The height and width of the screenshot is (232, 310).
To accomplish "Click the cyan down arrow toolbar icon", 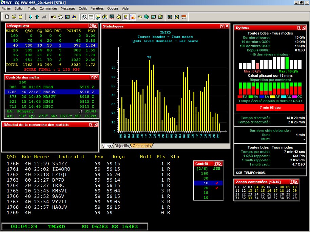I will pyautogui.click(x=30, y=17).
